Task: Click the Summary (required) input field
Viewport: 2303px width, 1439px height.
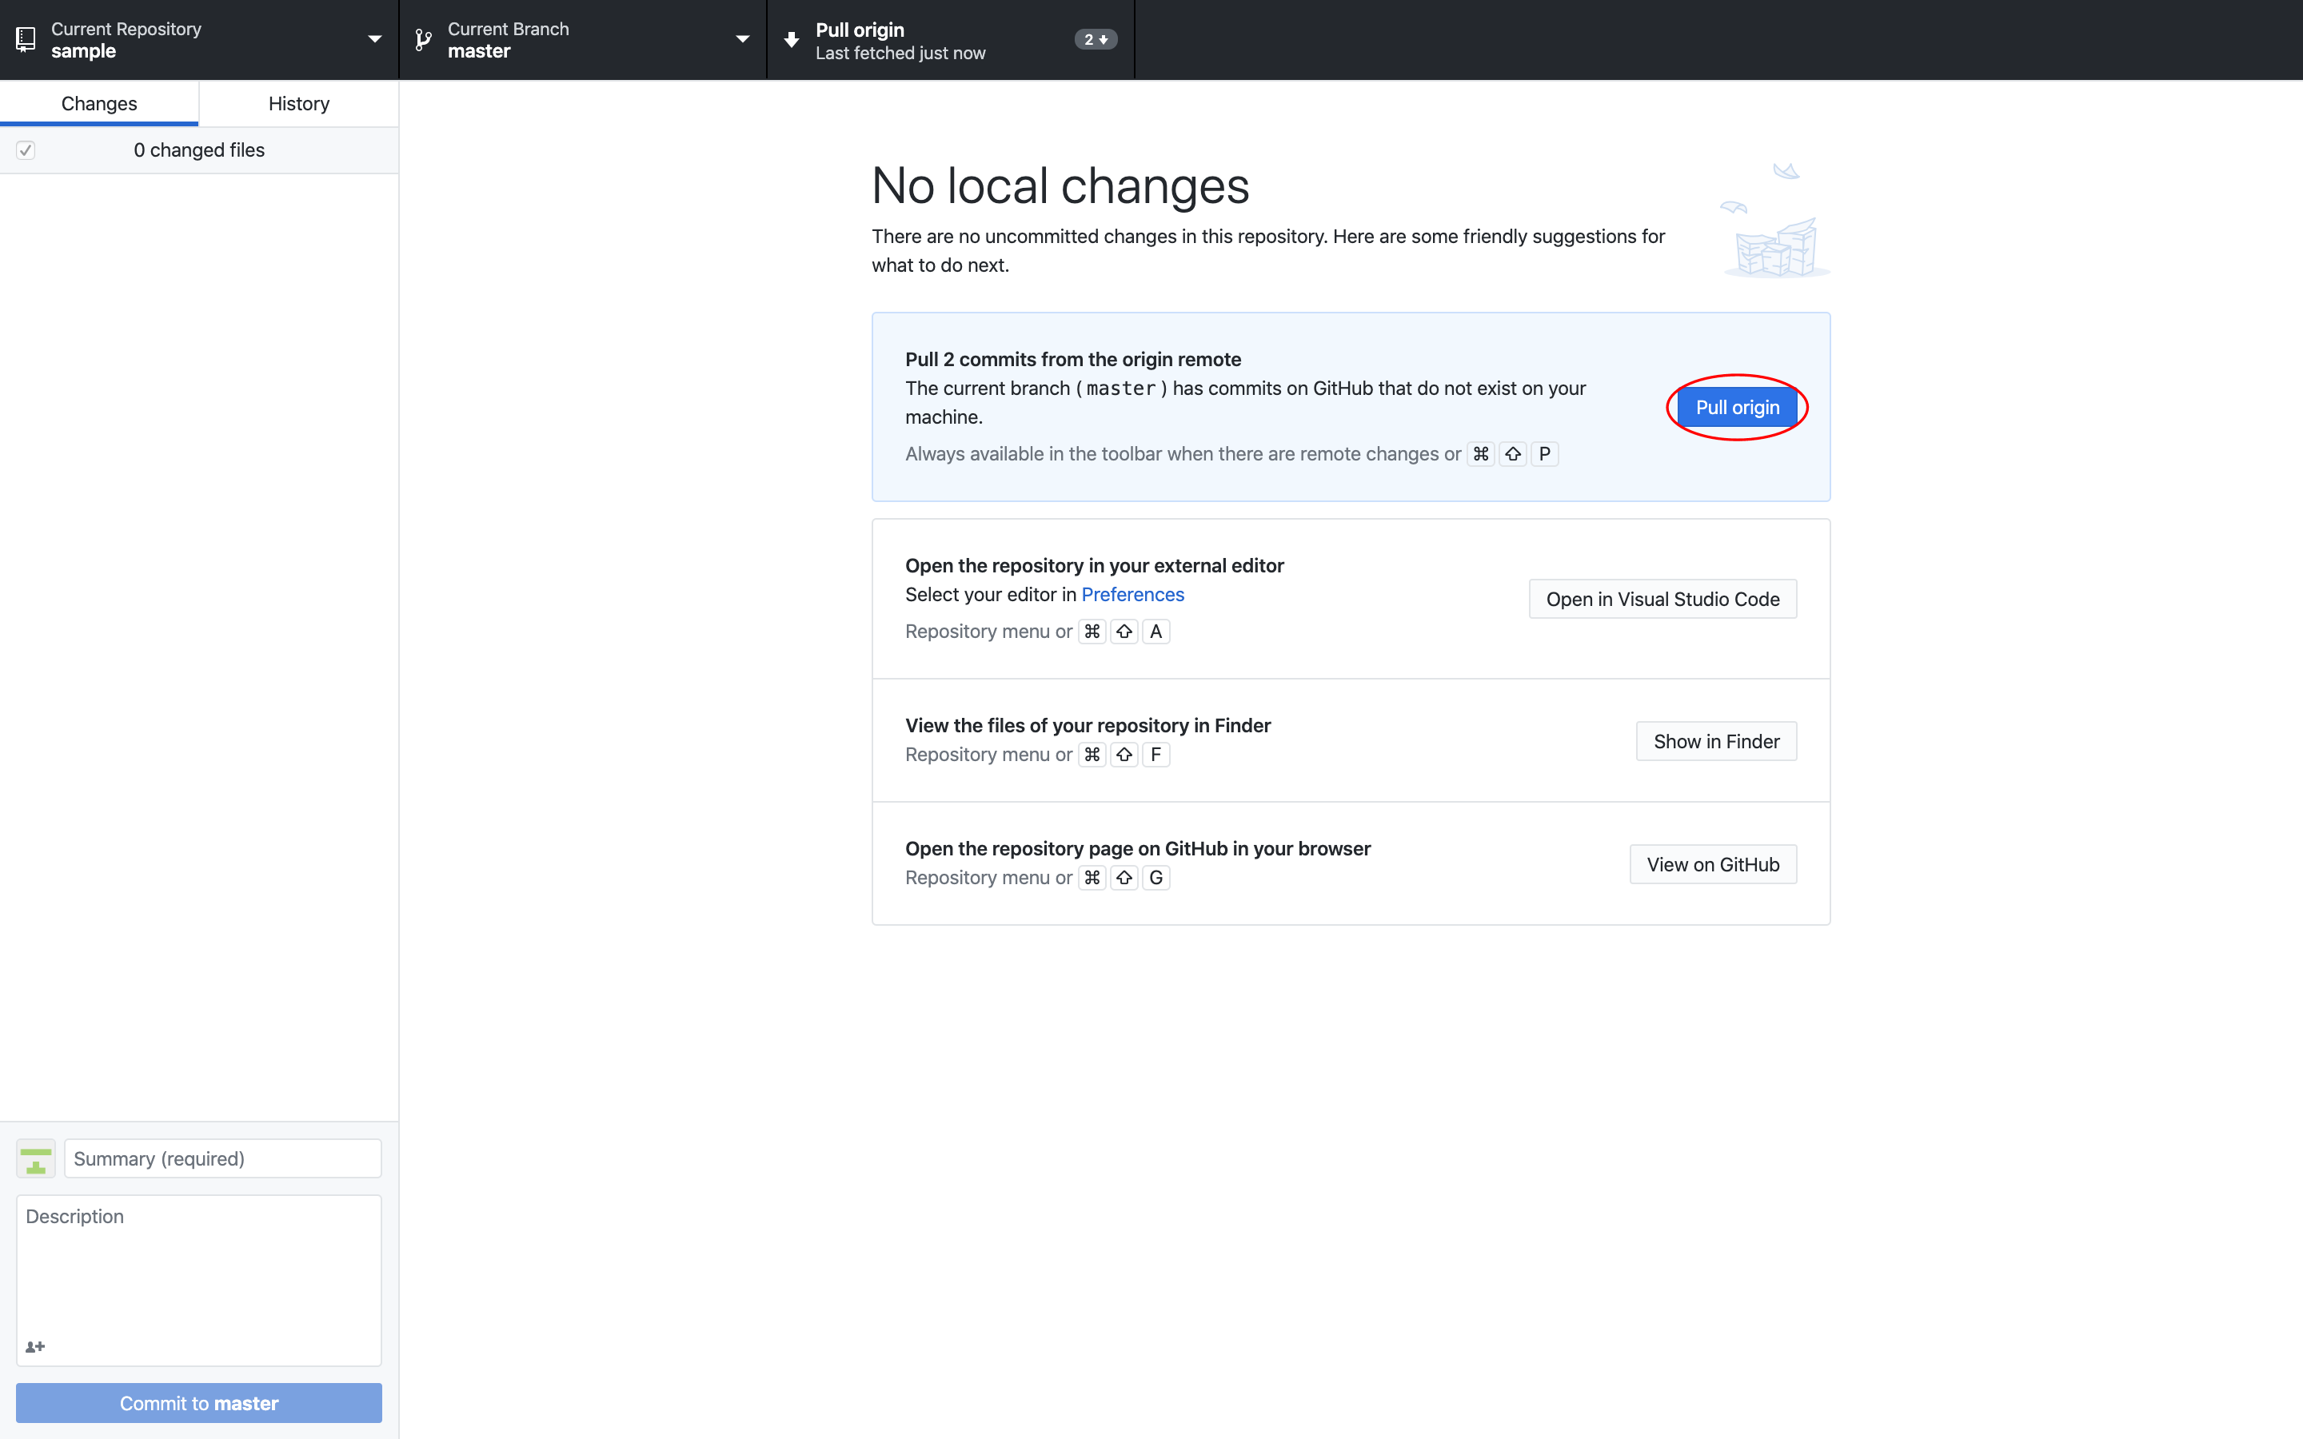Action: pos(222,1158)
